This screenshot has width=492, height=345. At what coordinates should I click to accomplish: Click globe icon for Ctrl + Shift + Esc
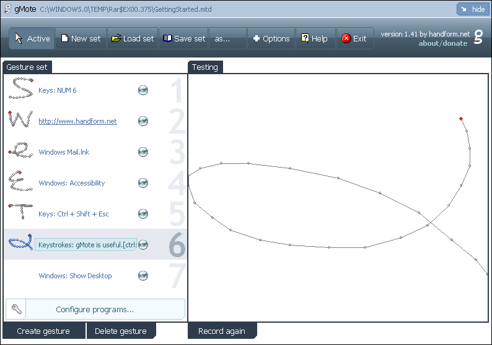(143, 214)
